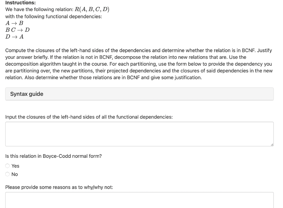
Task: Select the Yes radio button
Action: (7, 166)
